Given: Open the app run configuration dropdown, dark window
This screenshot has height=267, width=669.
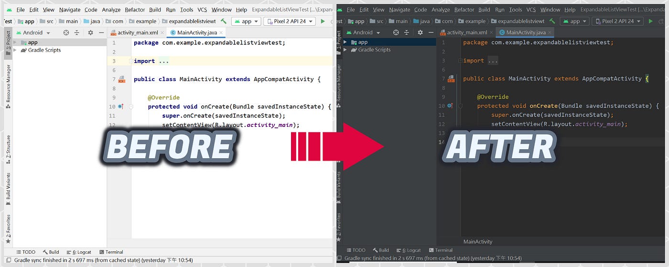Looking at the screenshot, I should pos(575,21).
